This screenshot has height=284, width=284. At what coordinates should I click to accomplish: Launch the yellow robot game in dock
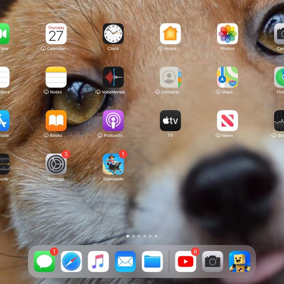coord(240,262)
